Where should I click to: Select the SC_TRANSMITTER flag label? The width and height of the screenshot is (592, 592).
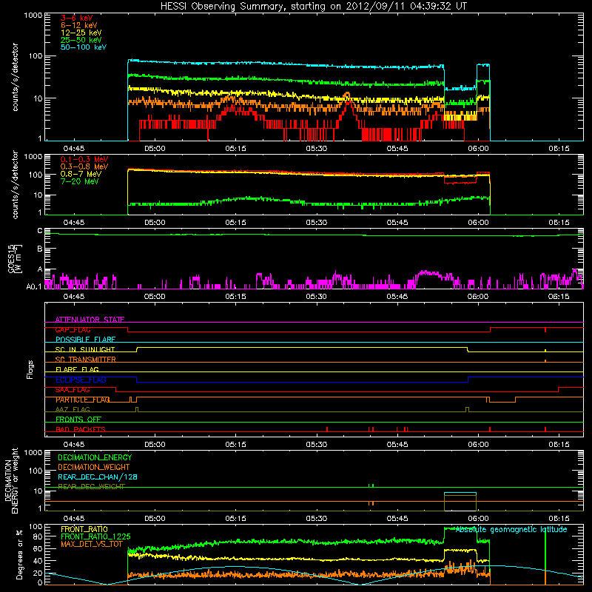pos(86,360)
